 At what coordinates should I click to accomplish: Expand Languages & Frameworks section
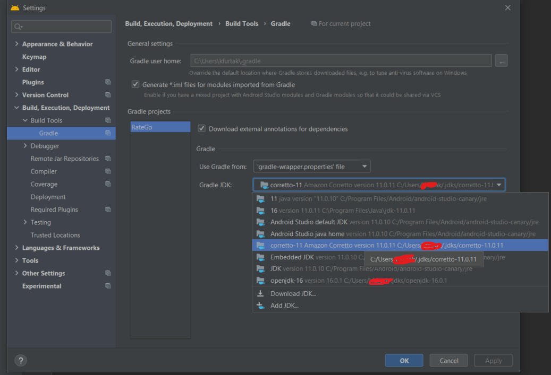[16, 248]
